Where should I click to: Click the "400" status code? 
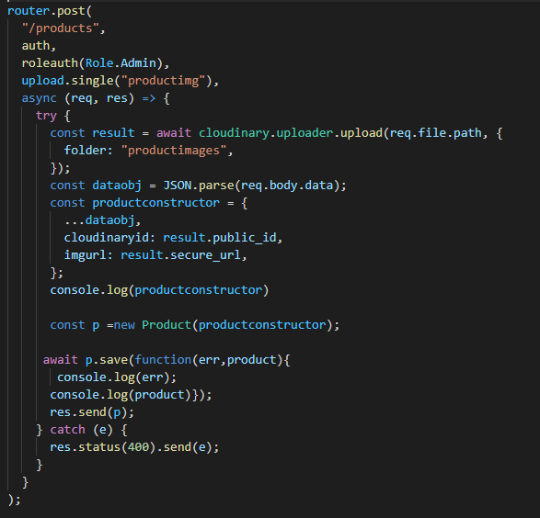pyautogui.click(x=138, y=447)
